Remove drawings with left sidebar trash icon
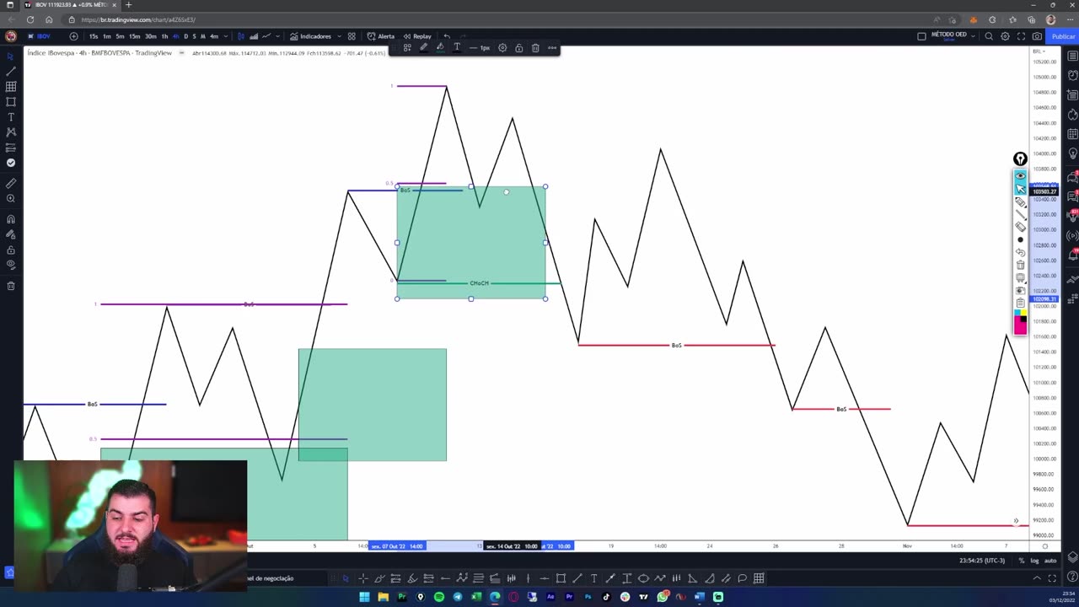 coord(11,286)
